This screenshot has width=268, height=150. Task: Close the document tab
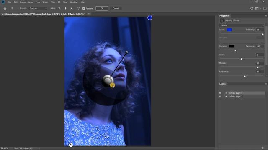pyautogui.click(x=89, y=14)
